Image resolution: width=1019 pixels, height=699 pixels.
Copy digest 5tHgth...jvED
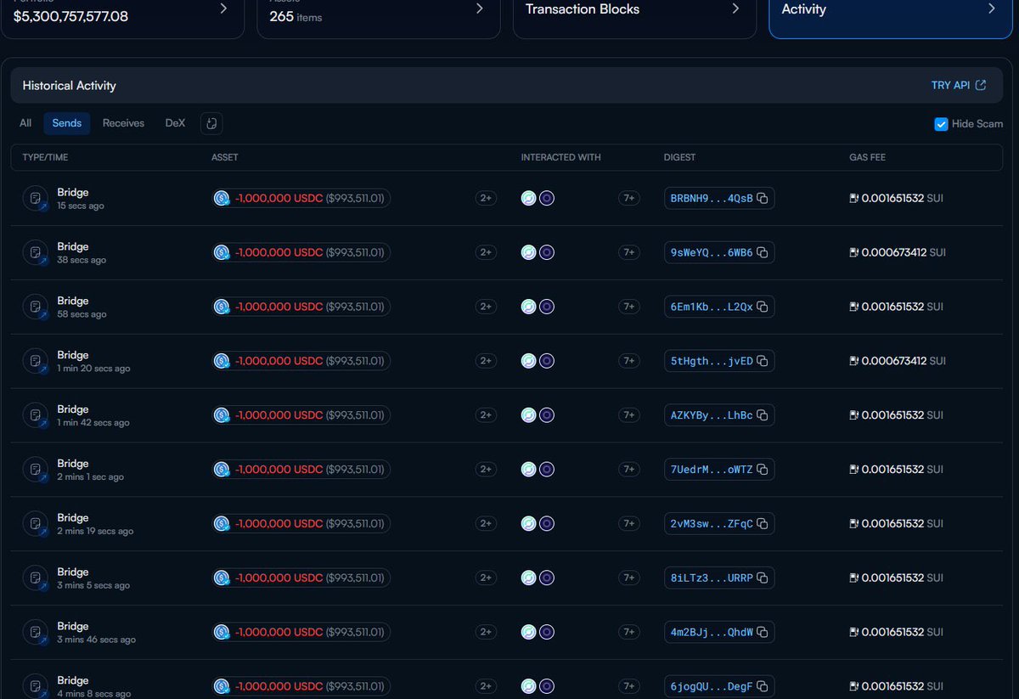click(763, 361)
